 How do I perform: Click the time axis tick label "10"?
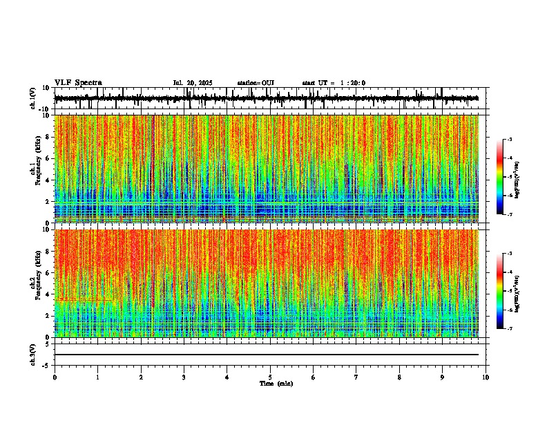486,377
